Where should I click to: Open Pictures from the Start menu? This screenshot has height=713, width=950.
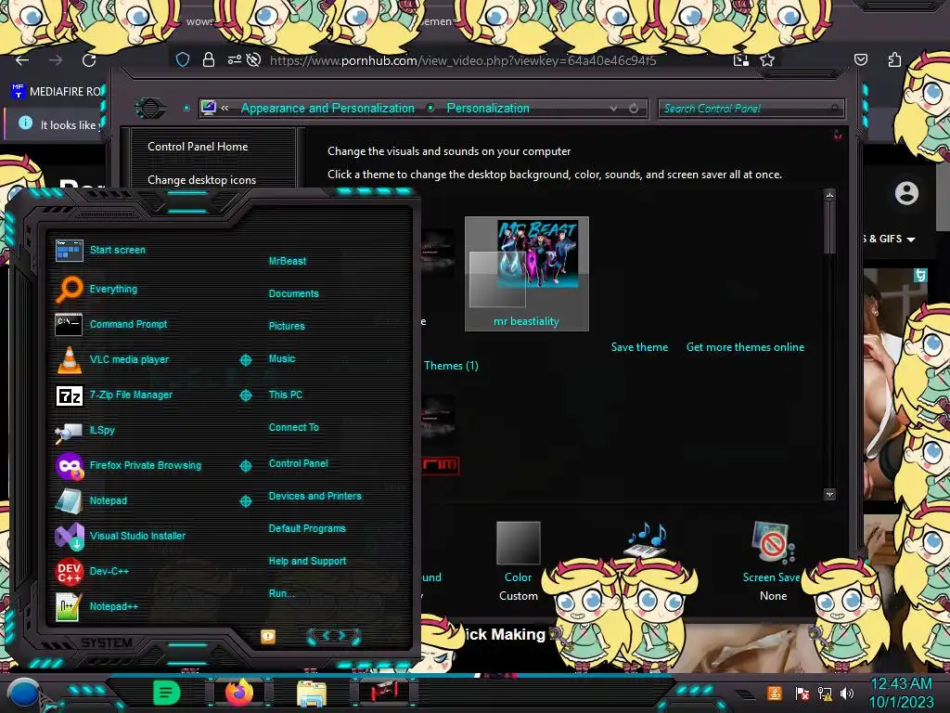(x=287, y=326)
